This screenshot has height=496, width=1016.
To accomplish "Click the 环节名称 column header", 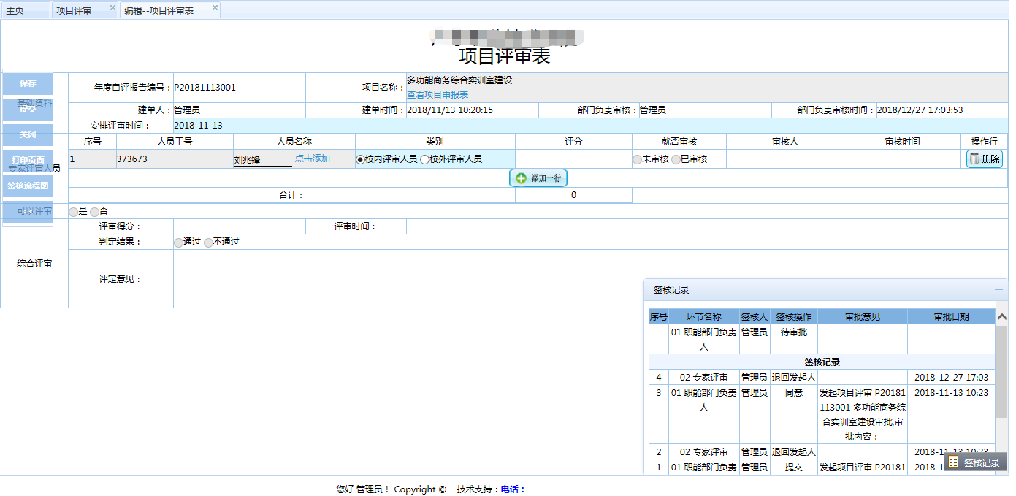I will point(704,317).
